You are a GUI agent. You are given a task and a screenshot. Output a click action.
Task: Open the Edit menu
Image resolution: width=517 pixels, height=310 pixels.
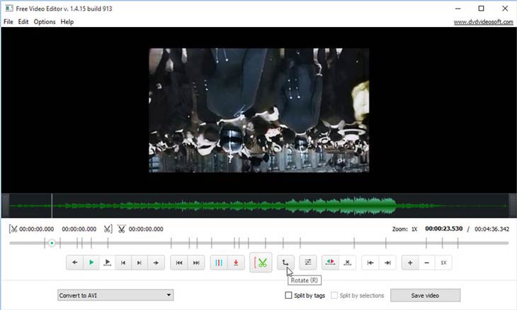pyautogui.click(x=23, y=22)
